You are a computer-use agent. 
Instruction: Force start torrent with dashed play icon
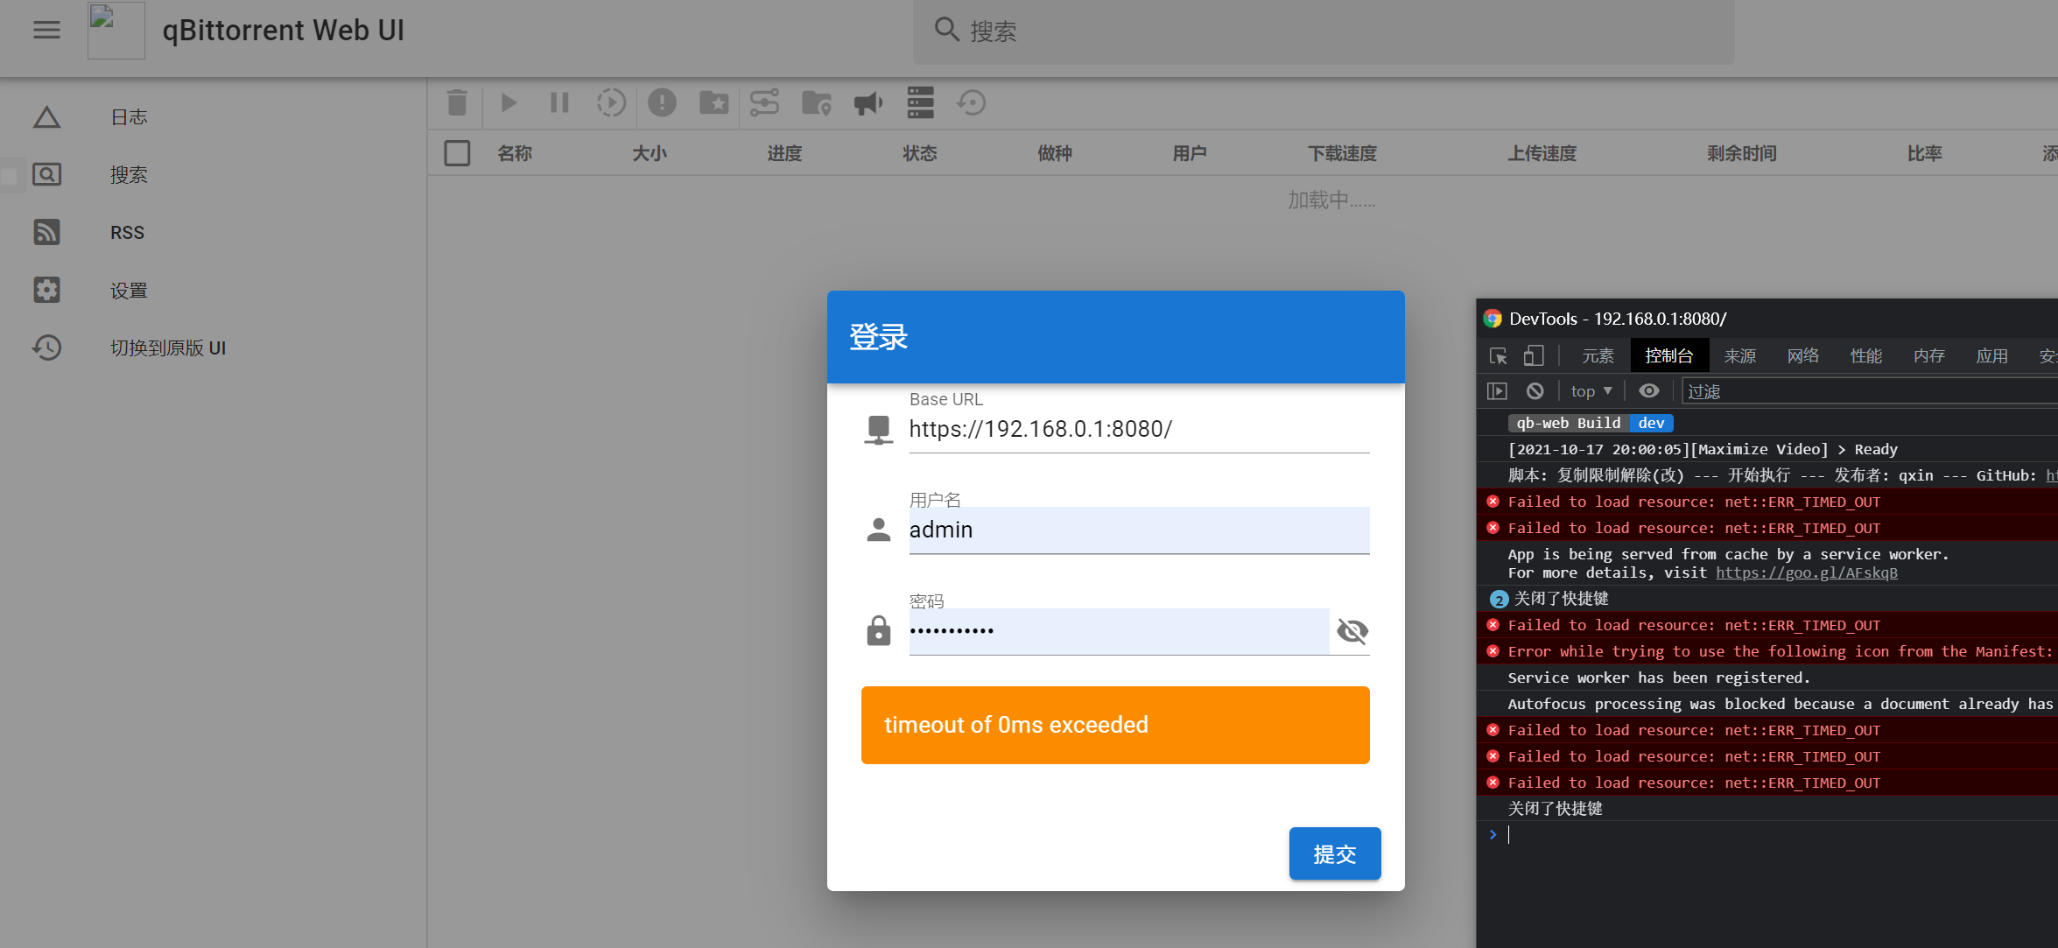[611, 102]
